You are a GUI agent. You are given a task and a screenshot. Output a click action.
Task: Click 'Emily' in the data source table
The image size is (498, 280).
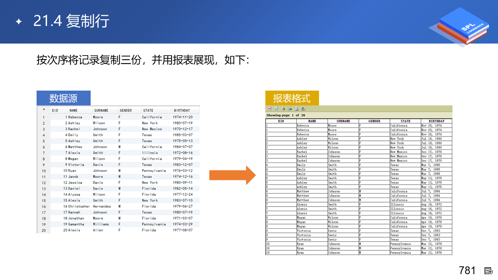[x=73, y=135]
